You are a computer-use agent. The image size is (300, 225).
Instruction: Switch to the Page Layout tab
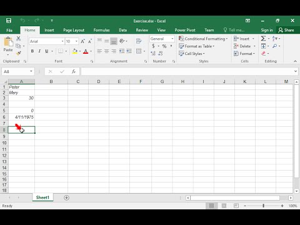tap(74, 30)
